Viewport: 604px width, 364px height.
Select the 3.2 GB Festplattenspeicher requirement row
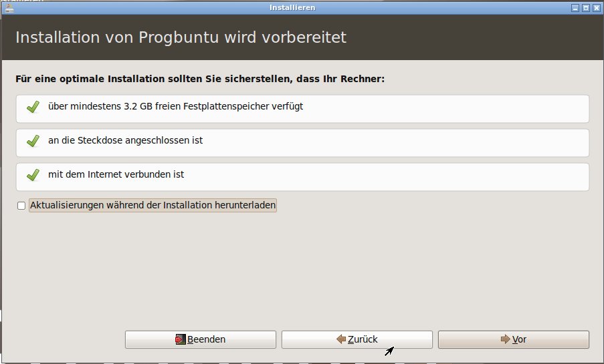[302, 108]
